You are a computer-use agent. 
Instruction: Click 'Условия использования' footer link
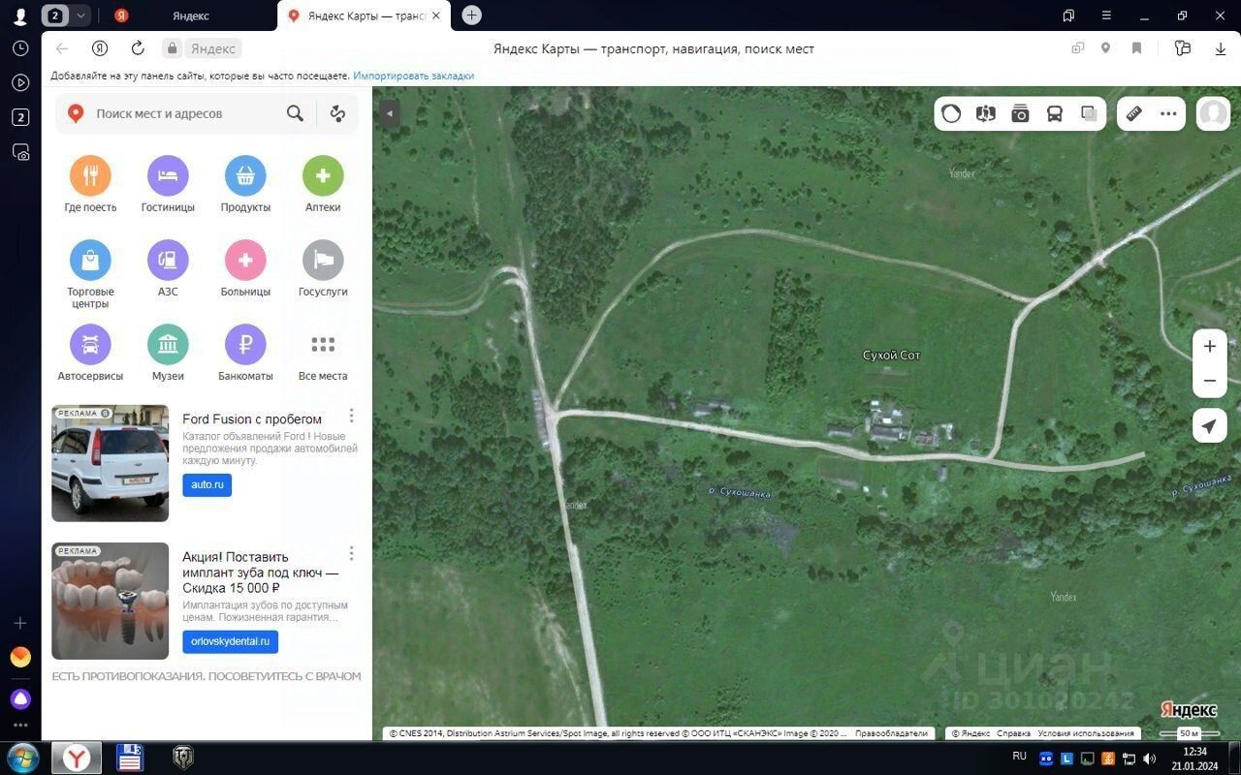click(x=1085, y=733)
